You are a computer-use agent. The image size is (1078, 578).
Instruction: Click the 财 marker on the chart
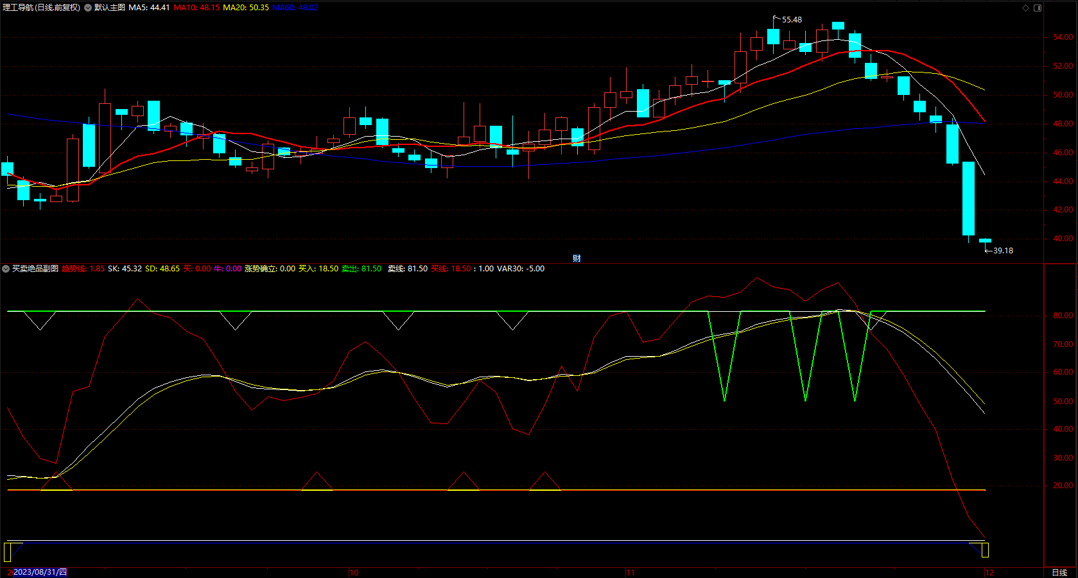pos(577,259)
